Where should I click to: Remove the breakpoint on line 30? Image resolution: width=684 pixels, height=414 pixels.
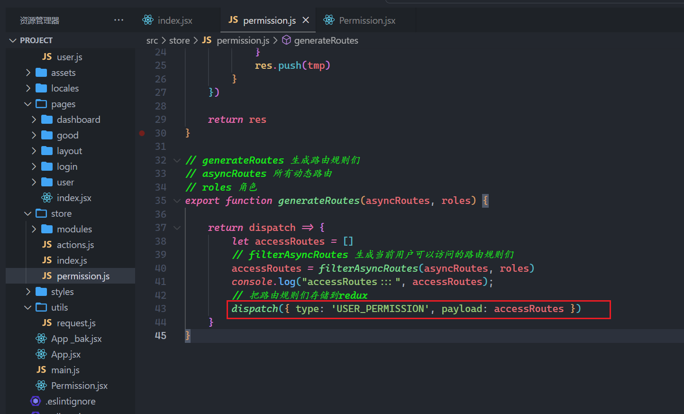tap(142, 133)
